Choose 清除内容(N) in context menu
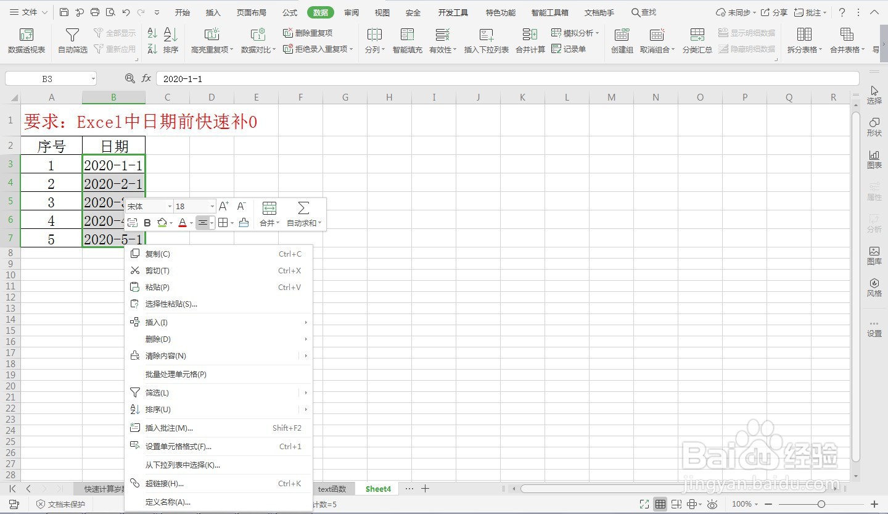Screen dimensions: 888x514 coord(219,356)
